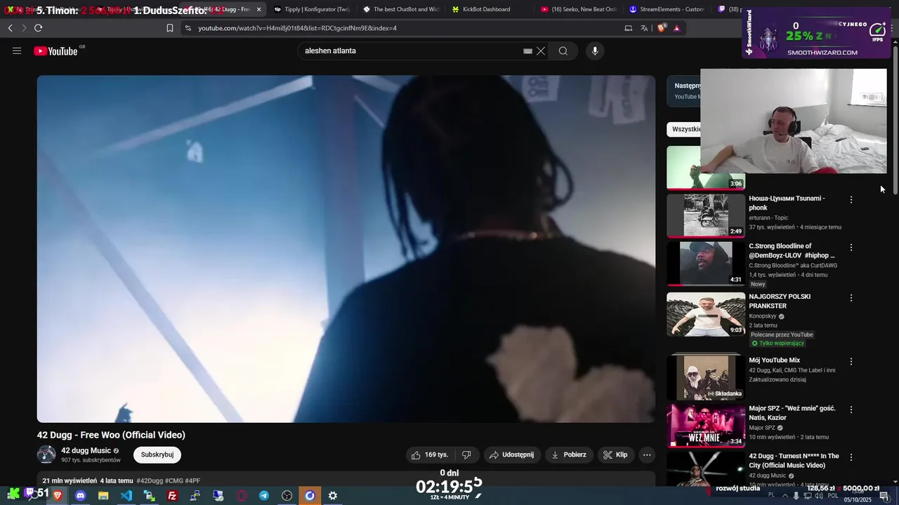Open options for Tsunami phonk video
Viewport: 899px width, 505px height.
pos(851,200)
